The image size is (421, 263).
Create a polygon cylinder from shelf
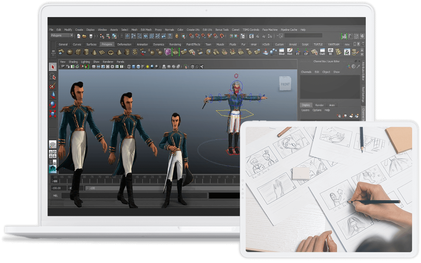click(x=86, y=52)
